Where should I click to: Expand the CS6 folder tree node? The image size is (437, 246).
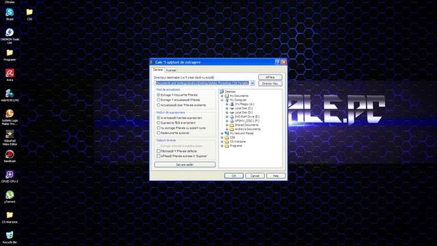[222, 137]
